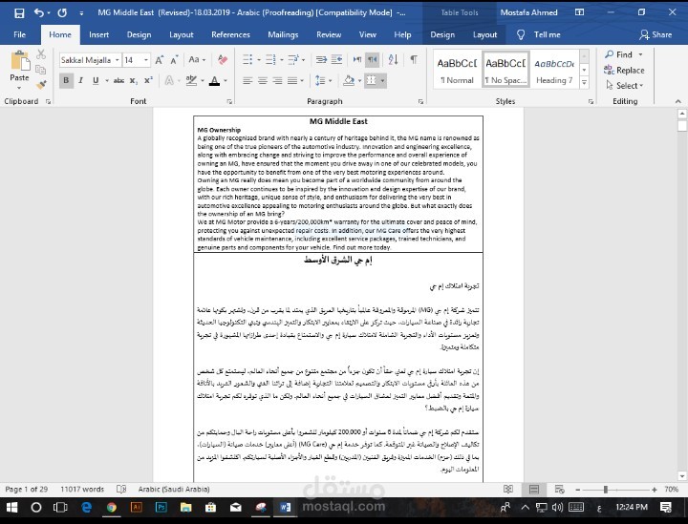The image size is (688, 524).
Task: Toggle Underline formatting
Action: pyautogui.click(x=96, y=80)
